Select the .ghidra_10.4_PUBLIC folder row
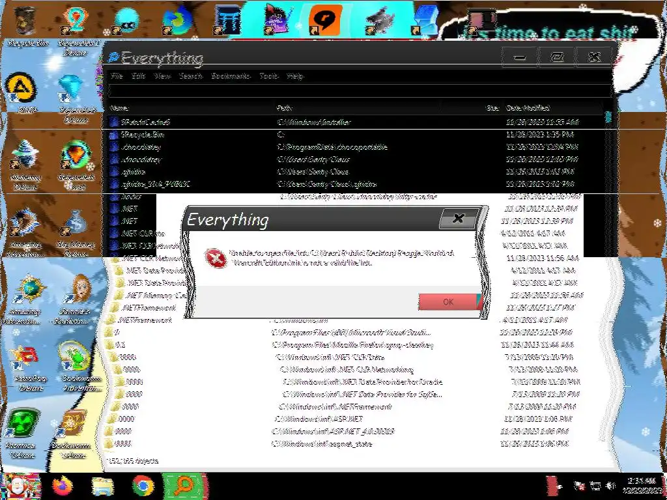This screenshot has height=500, width=667. coord(356,184)
